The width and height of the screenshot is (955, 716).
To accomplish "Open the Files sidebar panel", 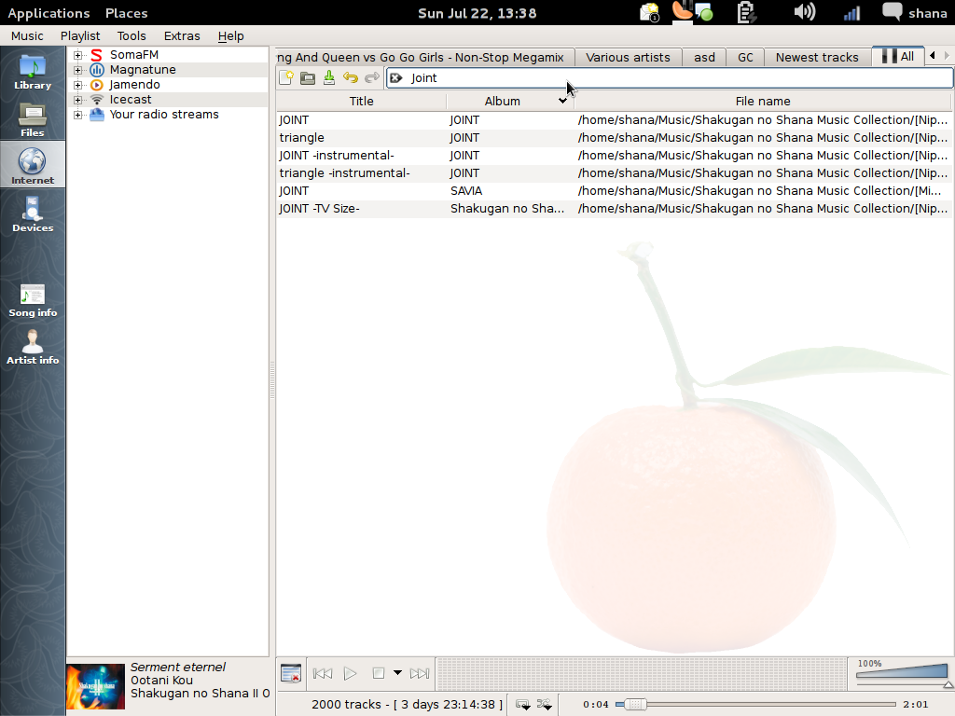I will 33,119.
